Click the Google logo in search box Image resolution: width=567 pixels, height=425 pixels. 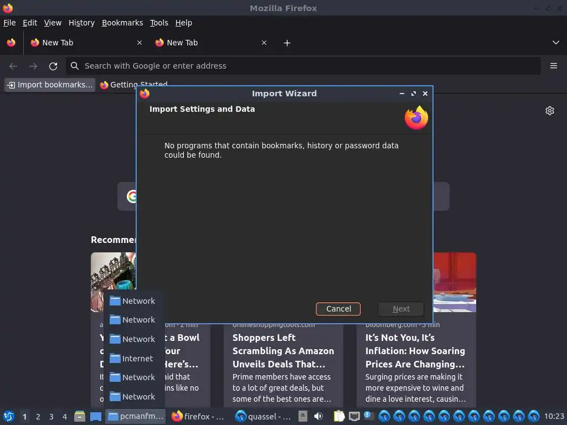point(132,196)
